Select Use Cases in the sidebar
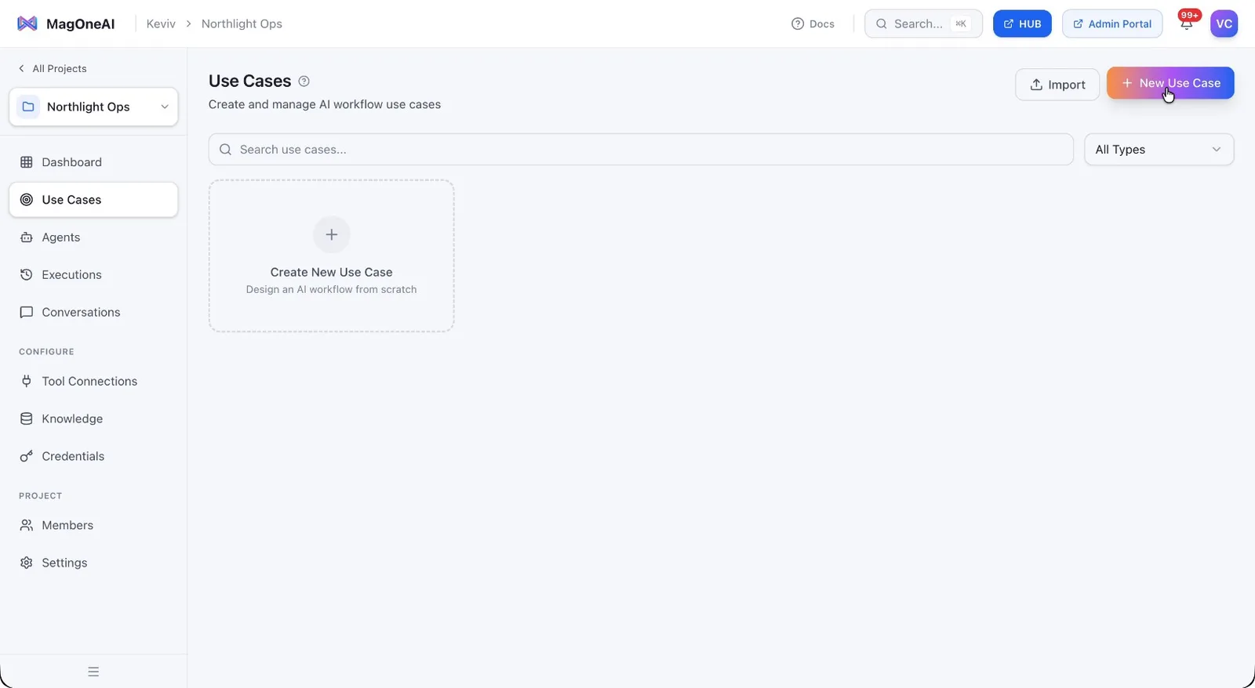The image size is (1255, 688). (93, 200)
